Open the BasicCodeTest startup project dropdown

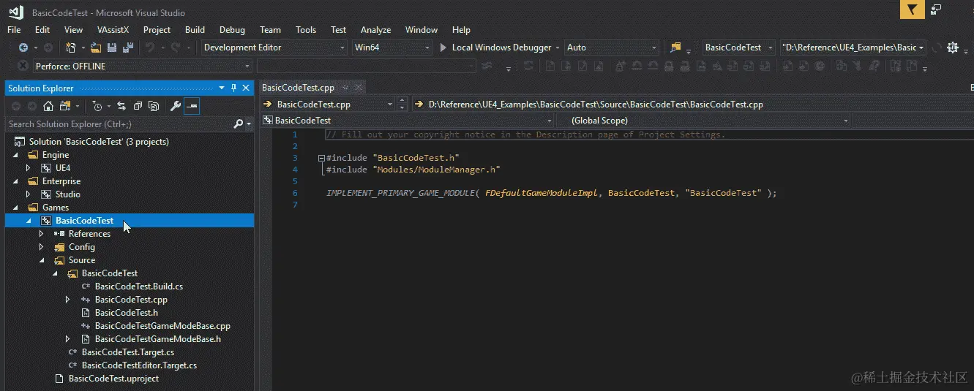click(x=738, y=48)
